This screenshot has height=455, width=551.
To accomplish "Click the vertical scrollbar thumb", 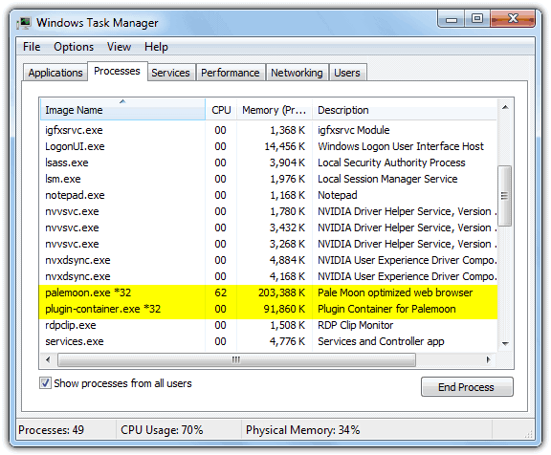I will (x=505, y=196).
